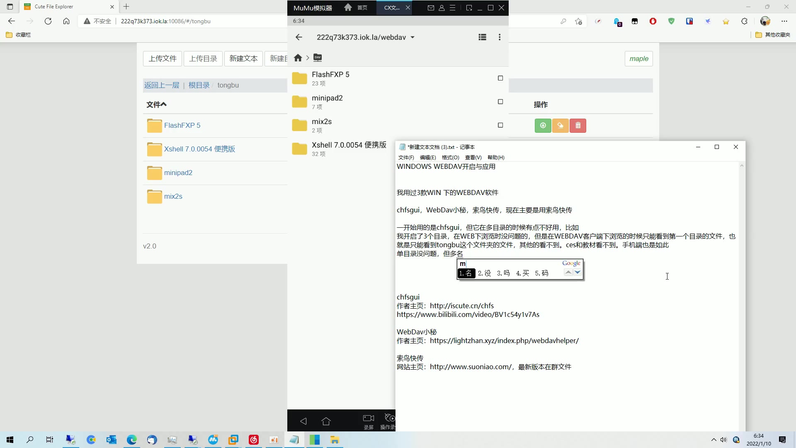Check the minipad2 folder checkbox in emulator
Viewport: 796px width, 448px height.
(500, 102)
